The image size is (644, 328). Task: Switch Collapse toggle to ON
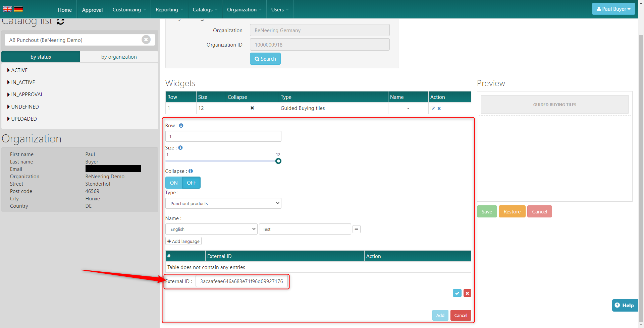pos(174,183)
